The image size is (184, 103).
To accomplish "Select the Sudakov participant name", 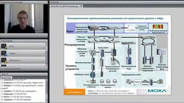I will pyautogui.click(x=13, y=54).
